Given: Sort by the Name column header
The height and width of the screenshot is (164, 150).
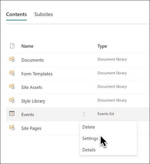Looking at the screenshot, I should (x=27, y=46).
